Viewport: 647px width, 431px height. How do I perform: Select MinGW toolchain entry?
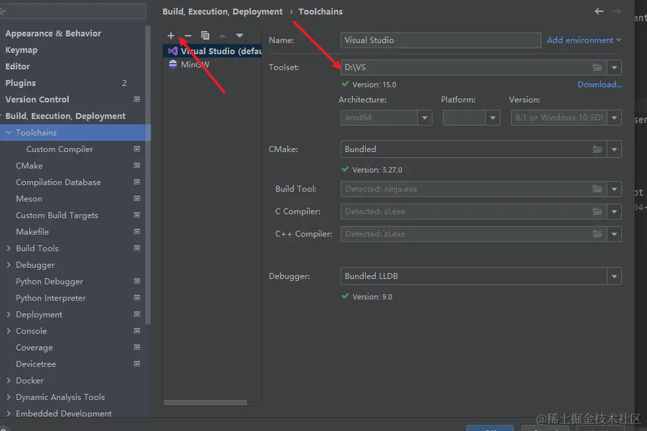point(213,65)
